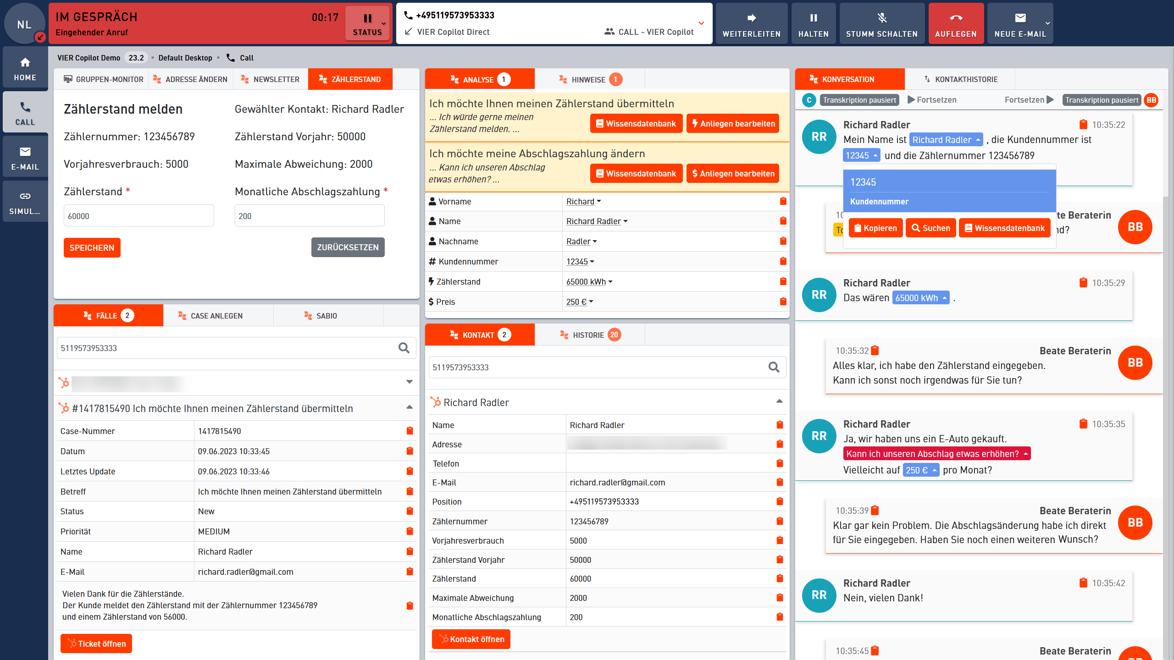Open the 65000 kWh Zählerstand dropdown
The height and width of the screenshot is (660, 1174).
click(x=590, y=282)
